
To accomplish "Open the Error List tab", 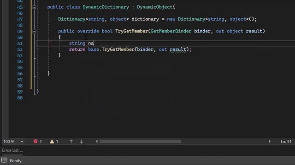I will coord(12,150).
